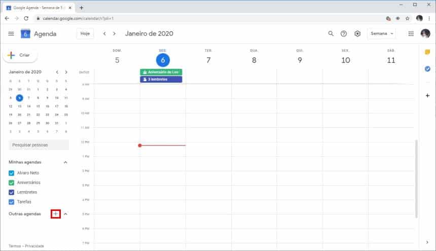The height and width of the screenshot is (251, 436).
Task: Toggle the Tarefas calendar checkbox
Action: pyautogui.click(x=11, y=202)
